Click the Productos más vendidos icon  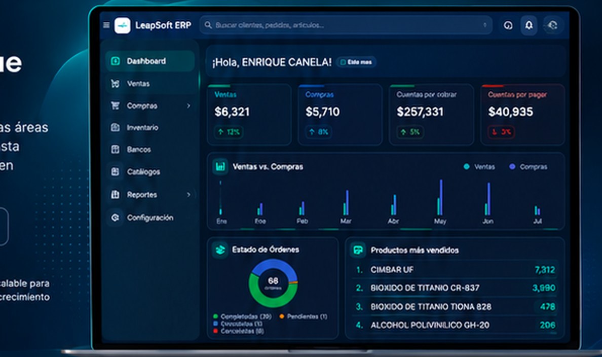(358, 250)
